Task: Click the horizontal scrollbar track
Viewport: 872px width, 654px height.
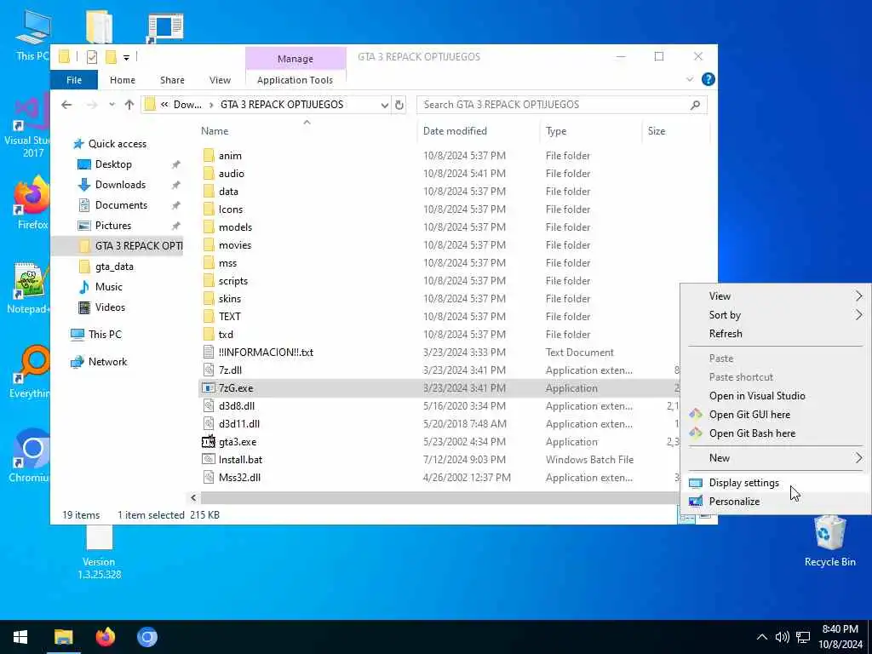Action: point(439,497)
